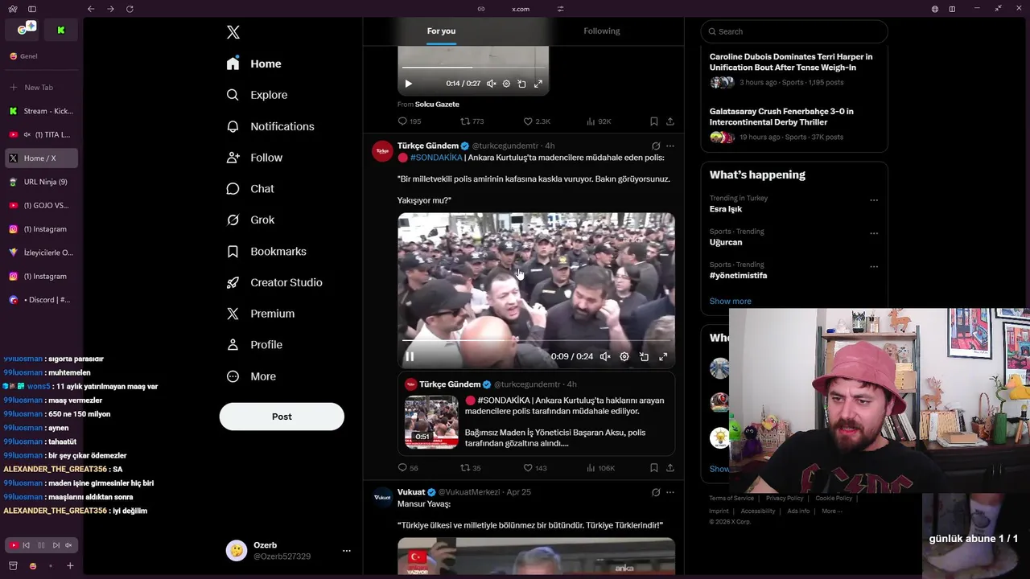Bookmark the Solcu Gazete video tweet
The width and height of the screenshot is (1030, 579).
pos(653,121)
